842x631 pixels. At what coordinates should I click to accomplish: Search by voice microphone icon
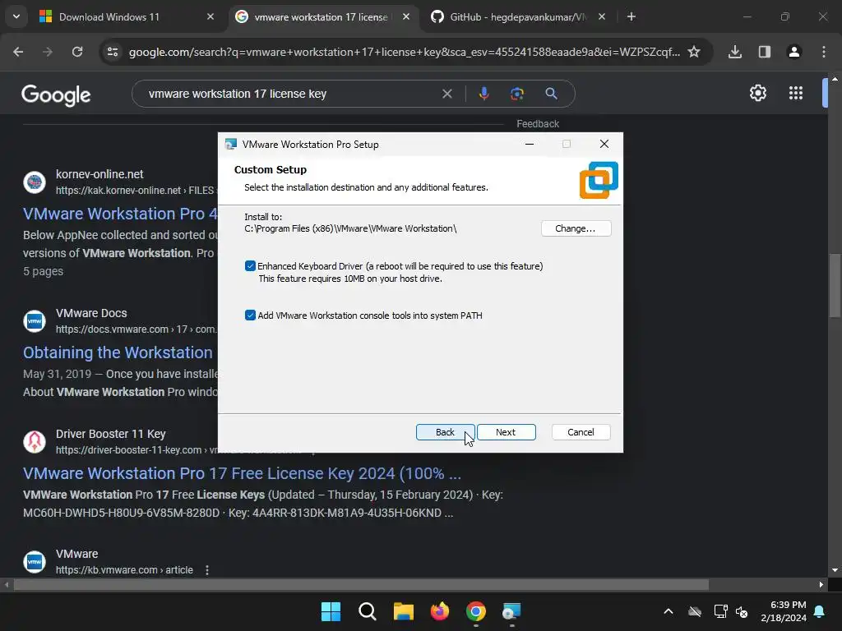[483, 94]
